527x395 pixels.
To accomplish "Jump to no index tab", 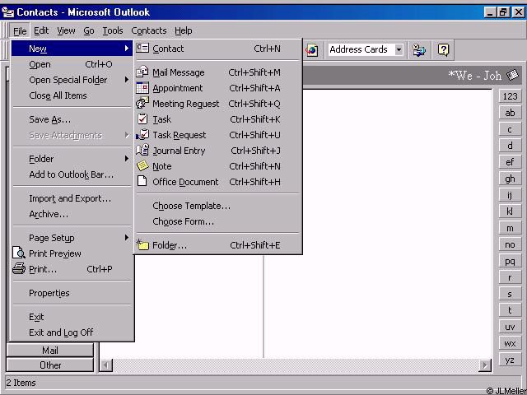I will [510, 244].
